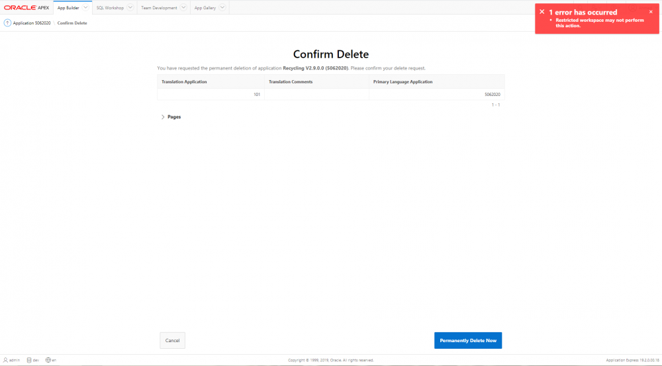Dismiss the error notification with the X

[651, 12]
